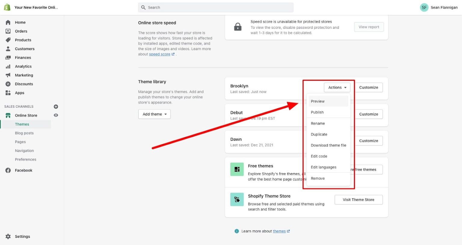Click the Shopify logo icon

[7, 7]
